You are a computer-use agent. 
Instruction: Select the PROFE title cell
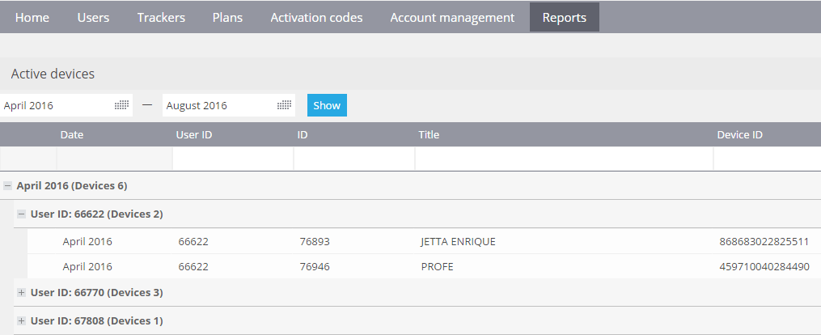pyautogui.click(x=438, y=266)
